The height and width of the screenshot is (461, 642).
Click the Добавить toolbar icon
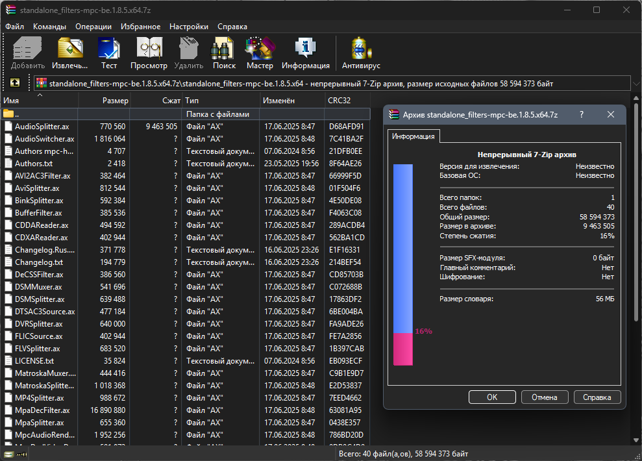click(x=27, y=48)
